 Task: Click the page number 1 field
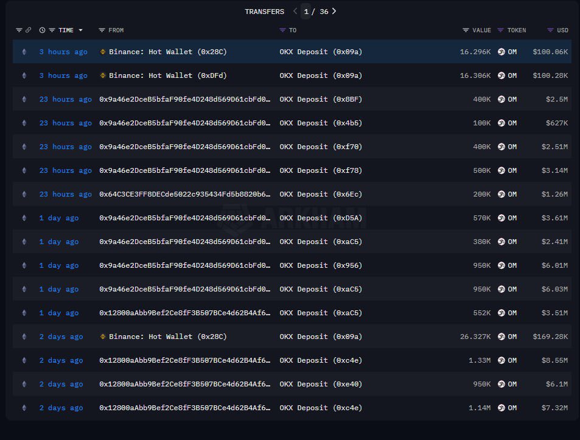pos(306,12)
